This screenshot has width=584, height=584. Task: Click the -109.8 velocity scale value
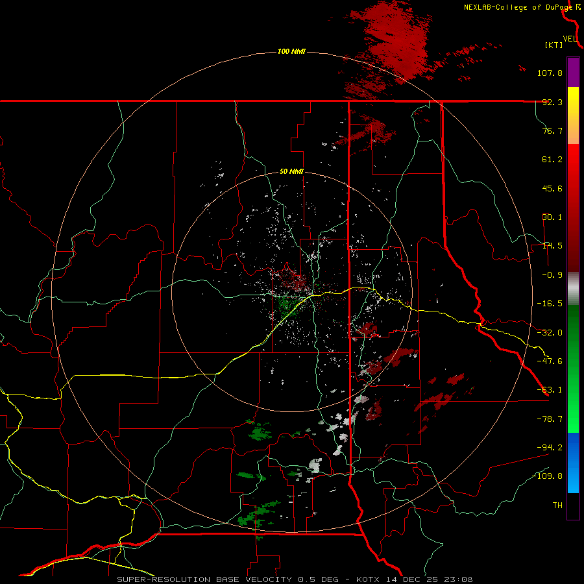(547, 476)
